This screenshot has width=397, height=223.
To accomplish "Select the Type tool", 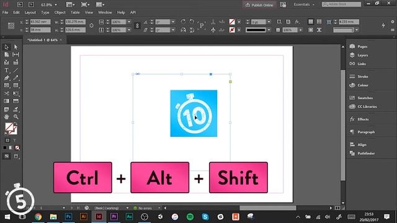I will [7, 70].
